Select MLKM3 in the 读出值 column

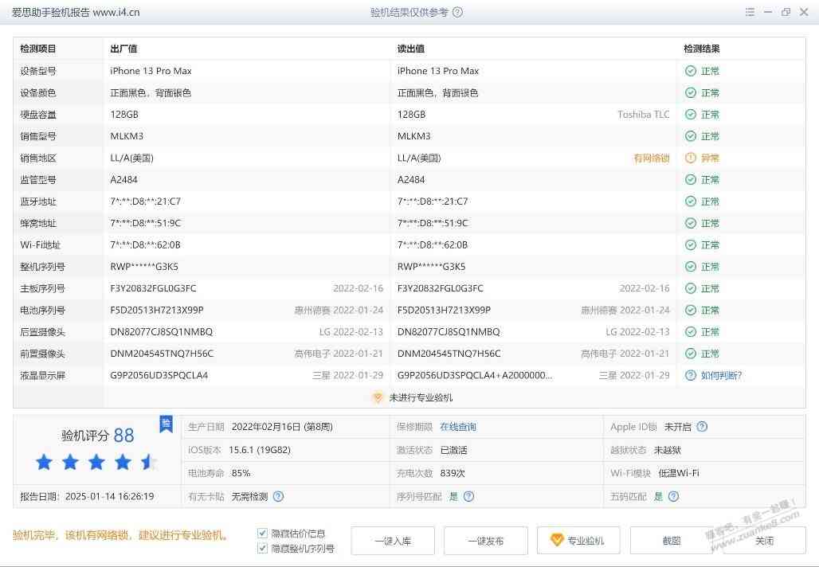coord(414,136)
